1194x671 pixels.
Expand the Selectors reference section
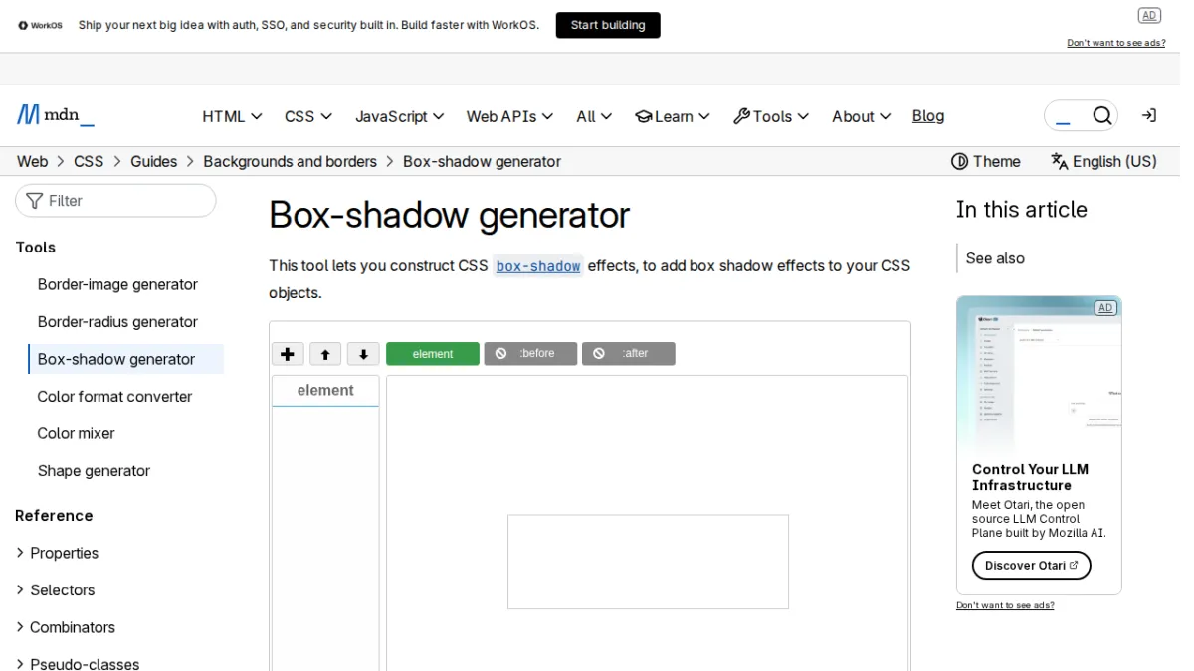[55, 590]
